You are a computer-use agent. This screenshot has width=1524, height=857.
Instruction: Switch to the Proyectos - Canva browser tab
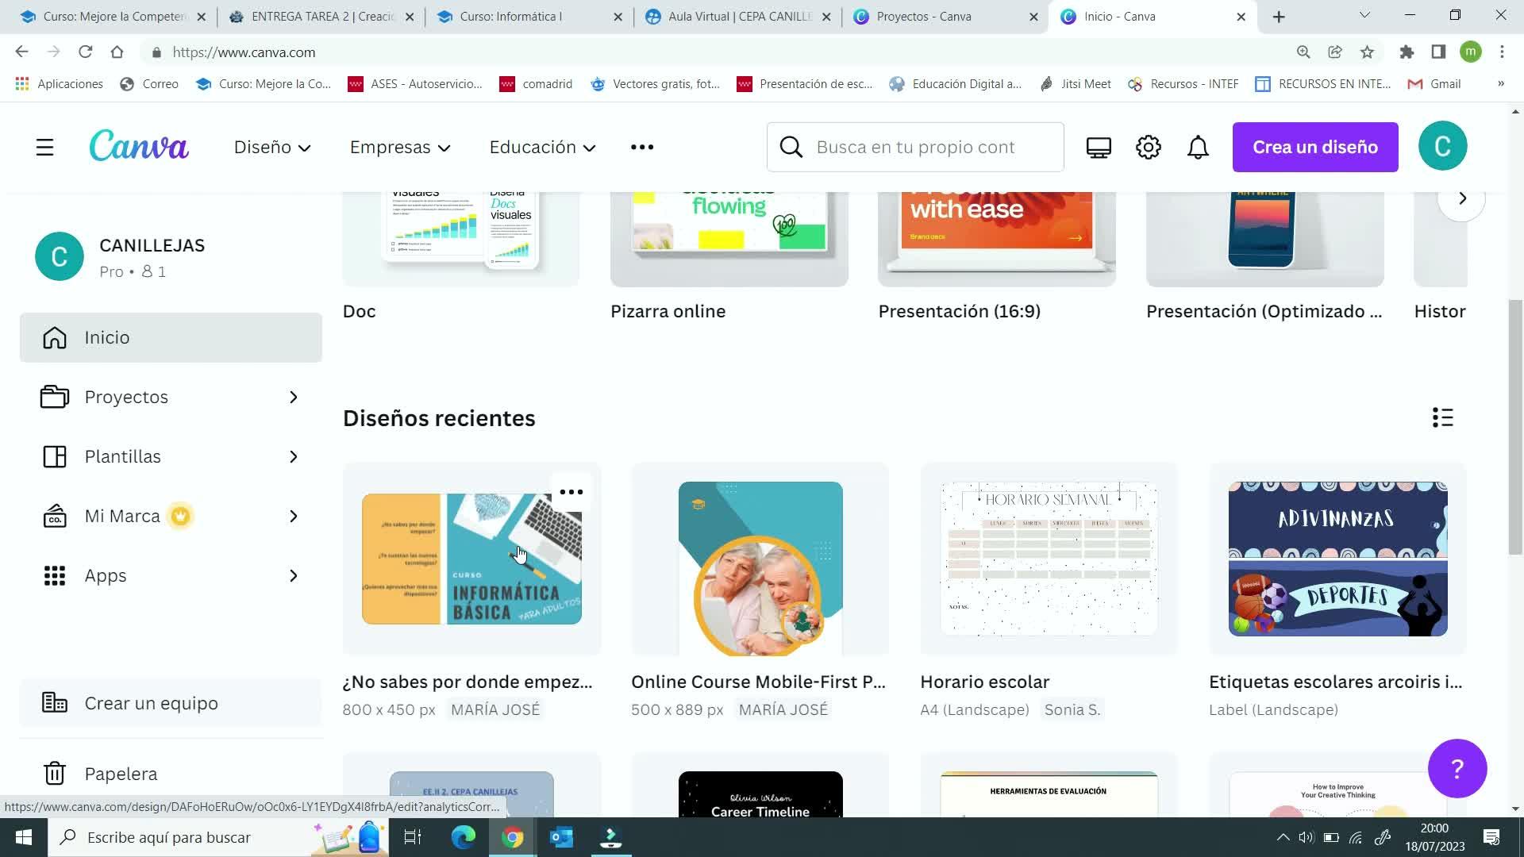923,17
